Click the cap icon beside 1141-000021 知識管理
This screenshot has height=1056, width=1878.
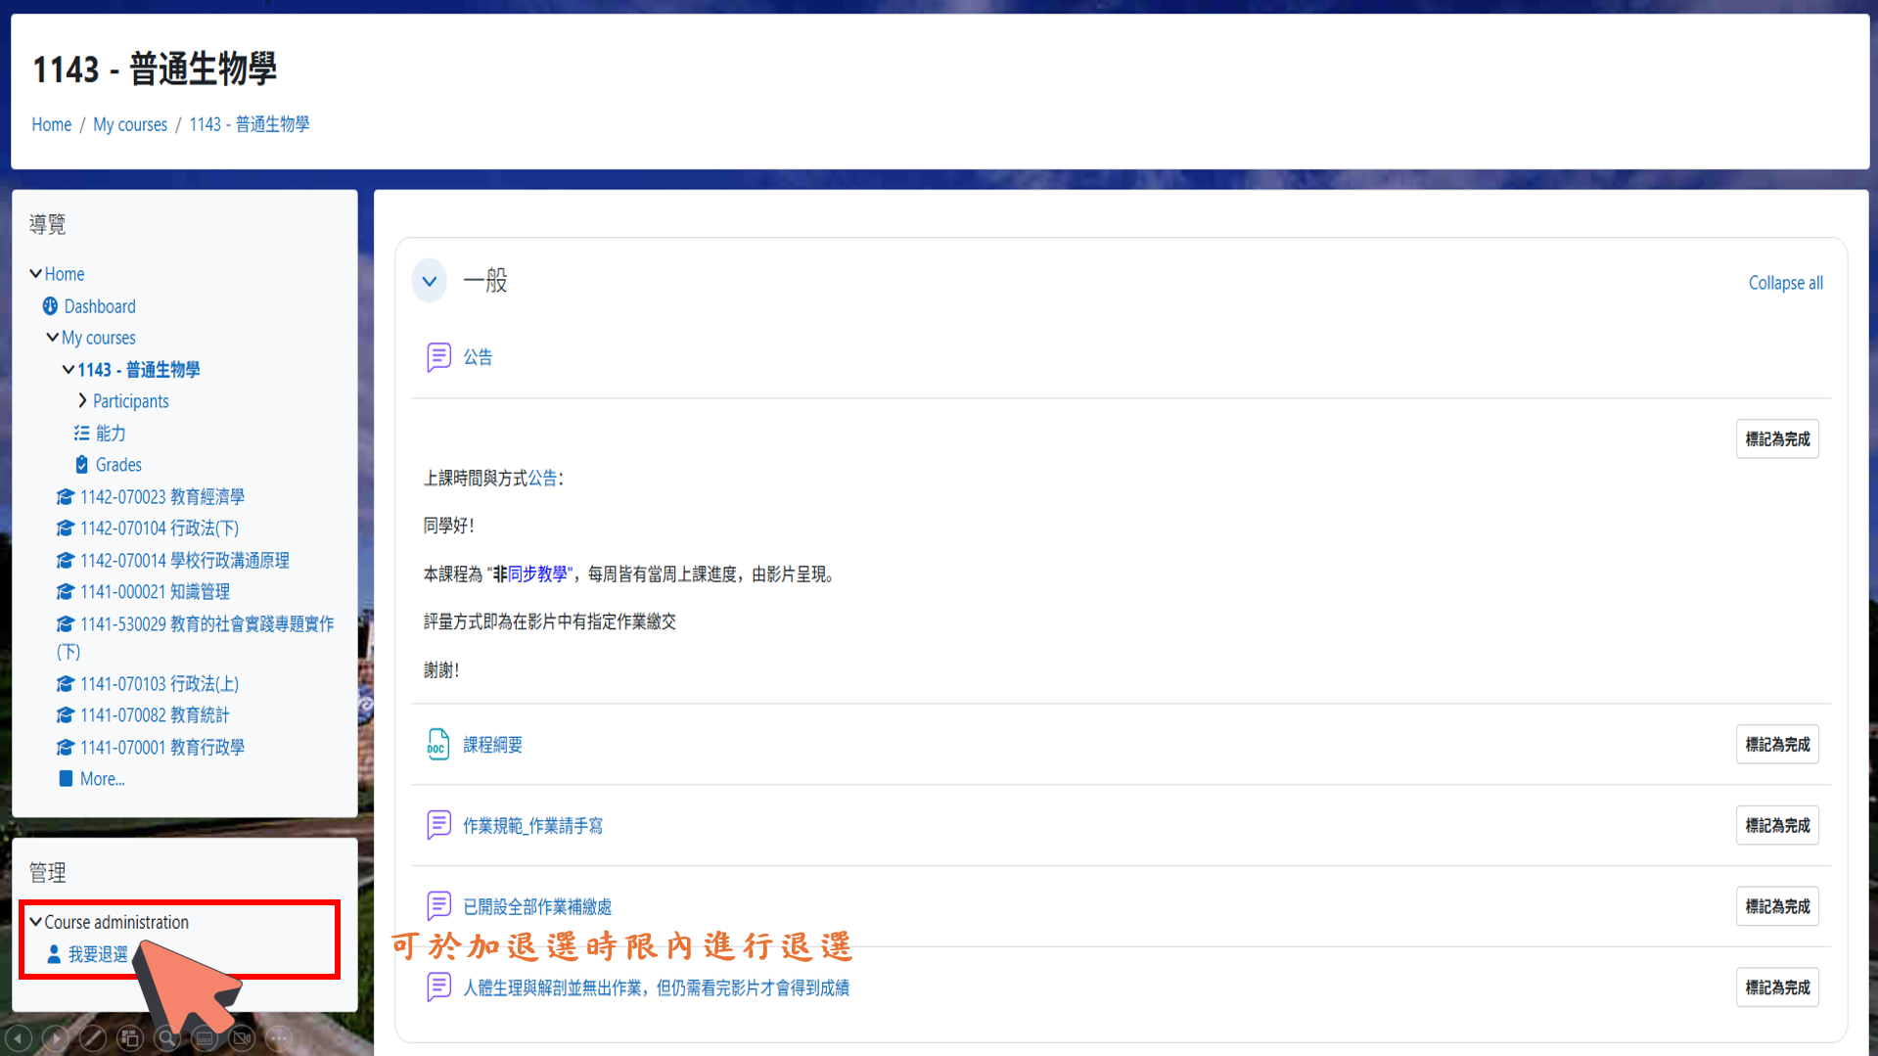(66, 592)
